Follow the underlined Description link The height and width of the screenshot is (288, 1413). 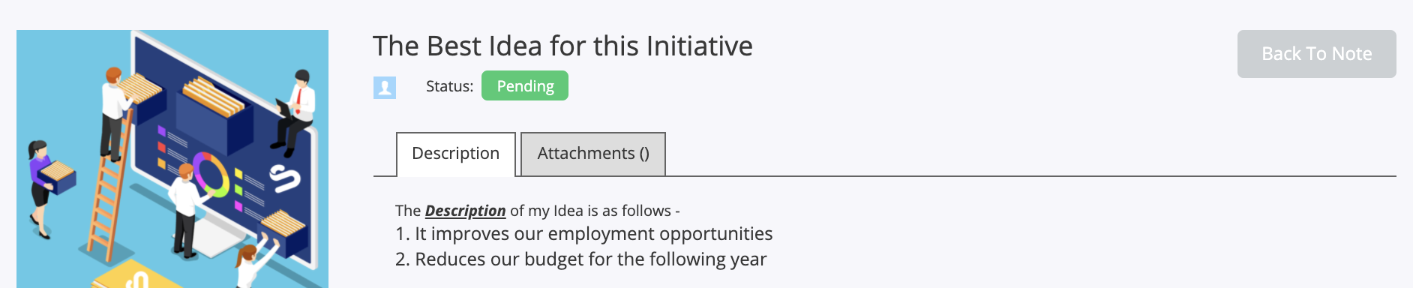(x=465, y=211)
